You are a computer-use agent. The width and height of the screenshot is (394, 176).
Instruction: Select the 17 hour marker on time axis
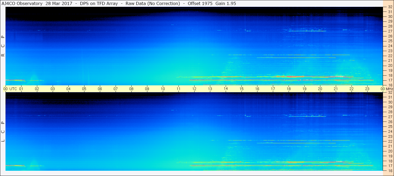[273, 89]
